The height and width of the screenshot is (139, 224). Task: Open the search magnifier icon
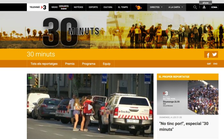195,7
